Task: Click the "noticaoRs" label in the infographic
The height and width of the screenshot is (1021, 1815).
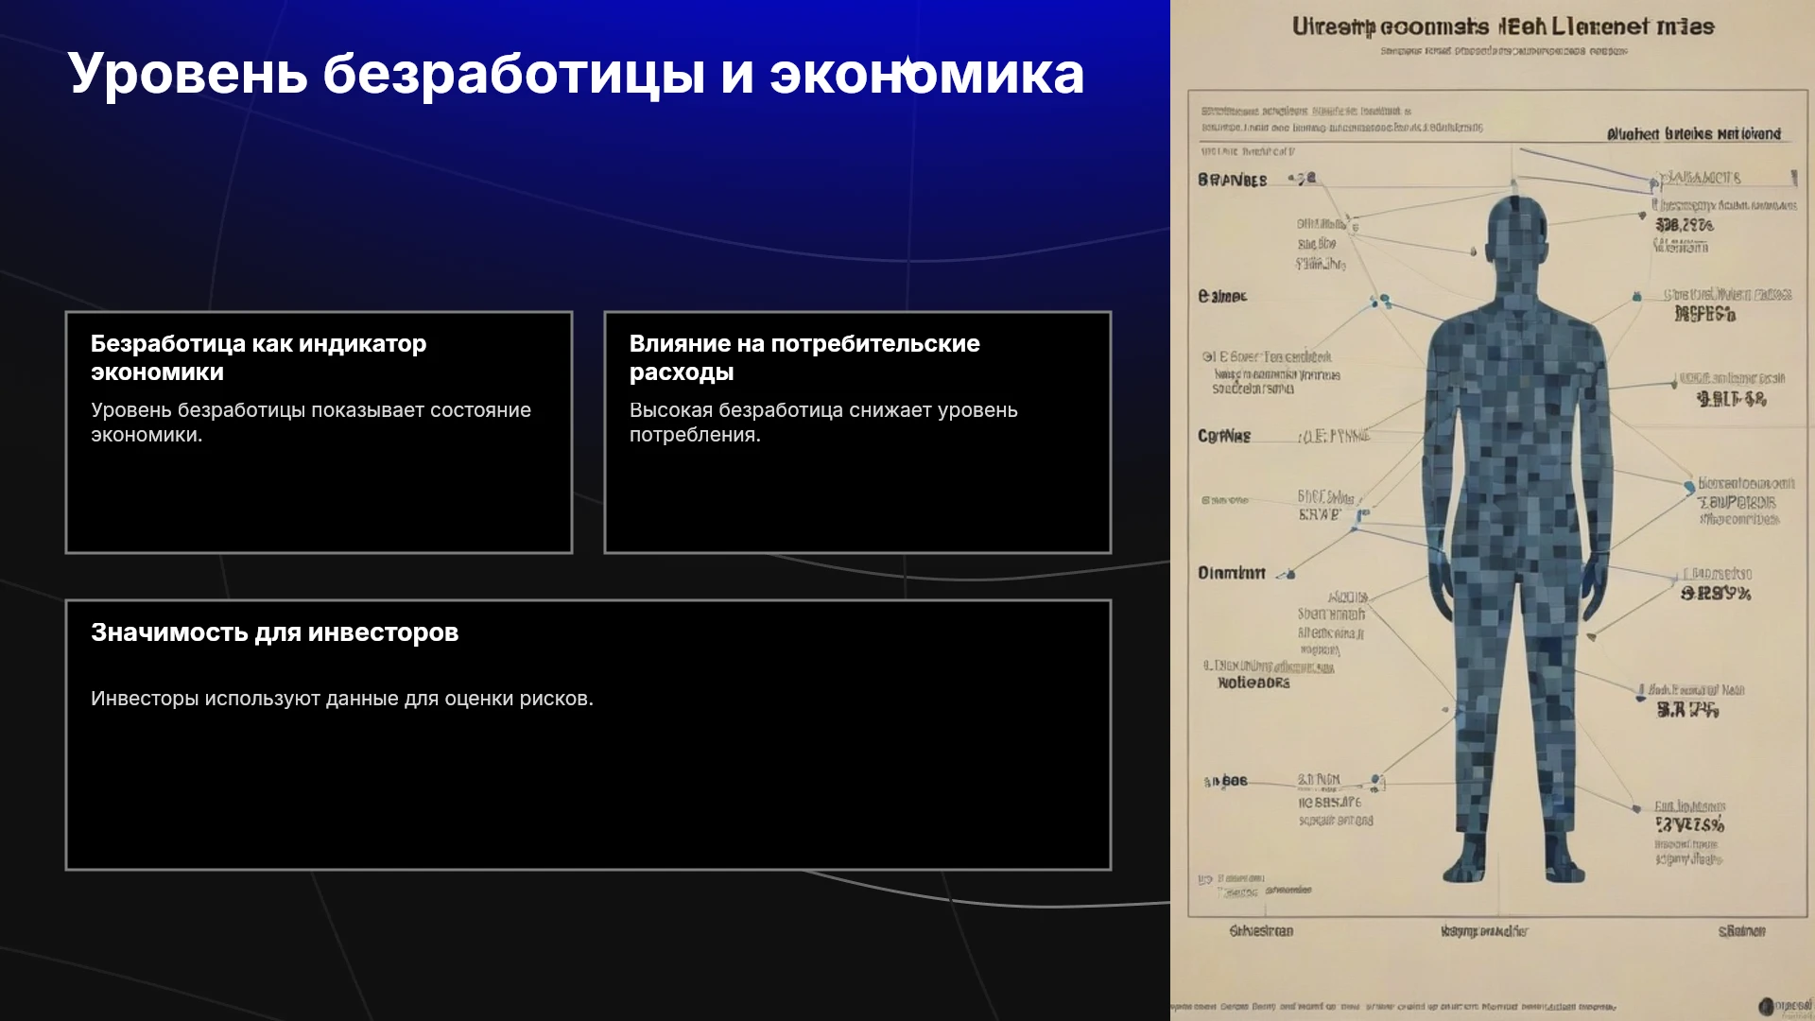Action: pos(1253,683)
